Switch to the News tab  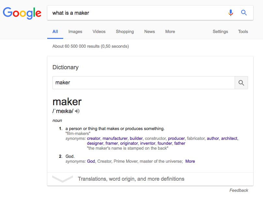pos(150,32)
